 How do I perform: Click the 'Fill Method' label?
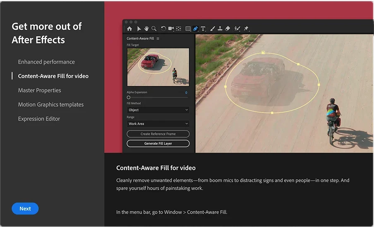tap(134, 104)
